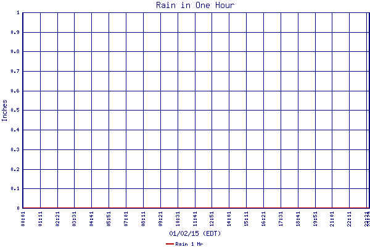
Task: Click the x-axis time label 18:41
Action: [x=298, y=219]
